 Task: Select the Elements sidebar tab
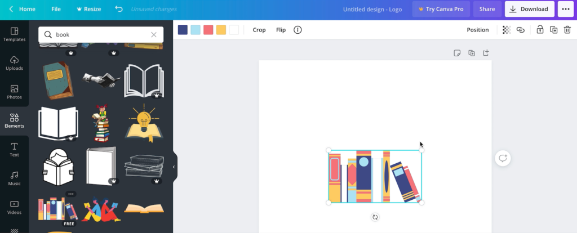[14, 121]
